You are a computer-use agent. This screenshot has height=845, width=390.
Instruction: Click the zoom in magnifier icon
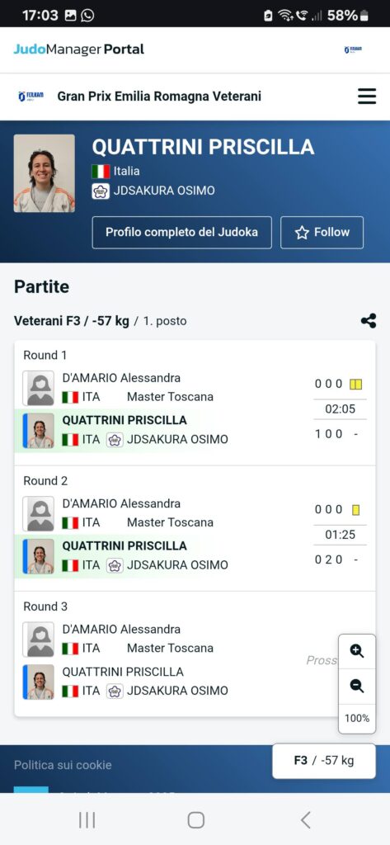(x=356, y=651)
